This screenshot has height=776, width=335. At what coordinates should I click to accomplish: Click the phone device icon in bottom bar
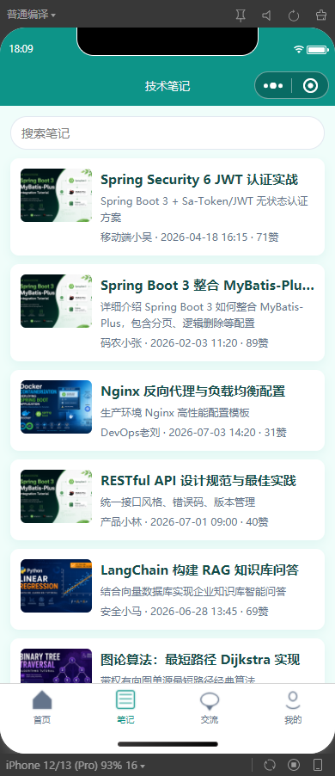coord(318,765)
